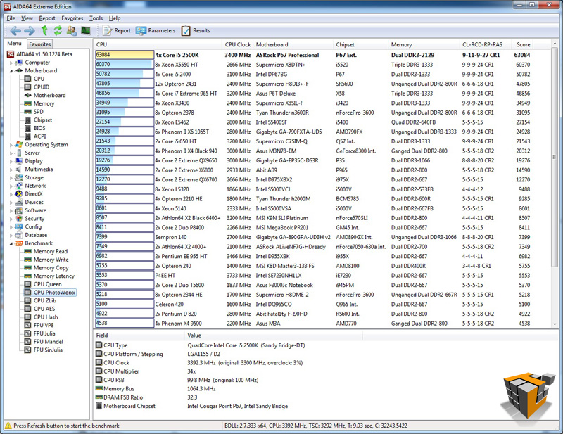Open the Favorites menu
This screenshot has width=563, height=434.
[x=72, y=18]
